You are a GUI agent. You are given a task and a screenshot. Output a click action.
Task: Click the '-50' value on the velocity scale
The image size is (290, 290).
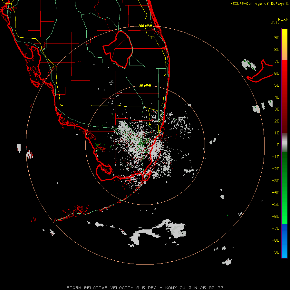tap(275, 205)
